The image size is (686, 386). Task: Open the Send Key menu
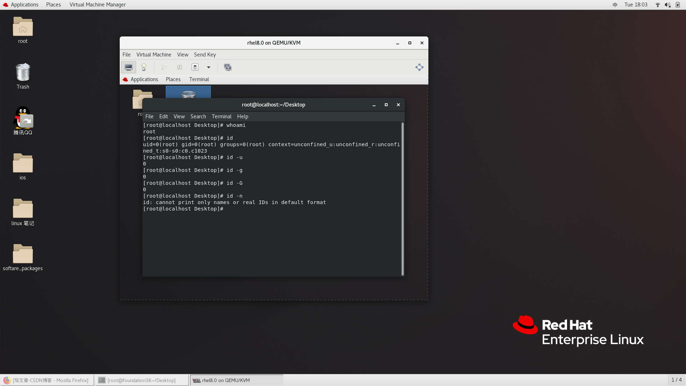pyautogui.click(x=205, y=55)
